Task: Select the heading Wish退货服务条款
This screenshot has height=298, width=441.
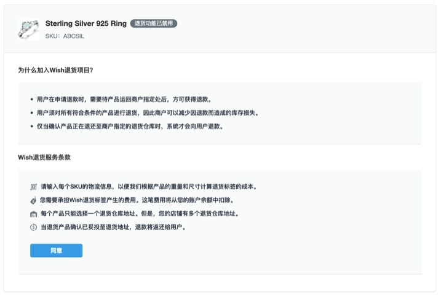Action: [44, 157]
